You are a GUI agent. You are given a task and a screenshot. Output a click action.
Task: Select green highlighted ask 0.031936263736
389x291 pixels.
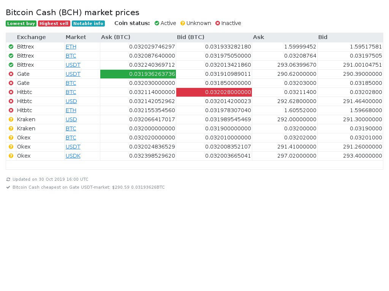click(138, 74)
